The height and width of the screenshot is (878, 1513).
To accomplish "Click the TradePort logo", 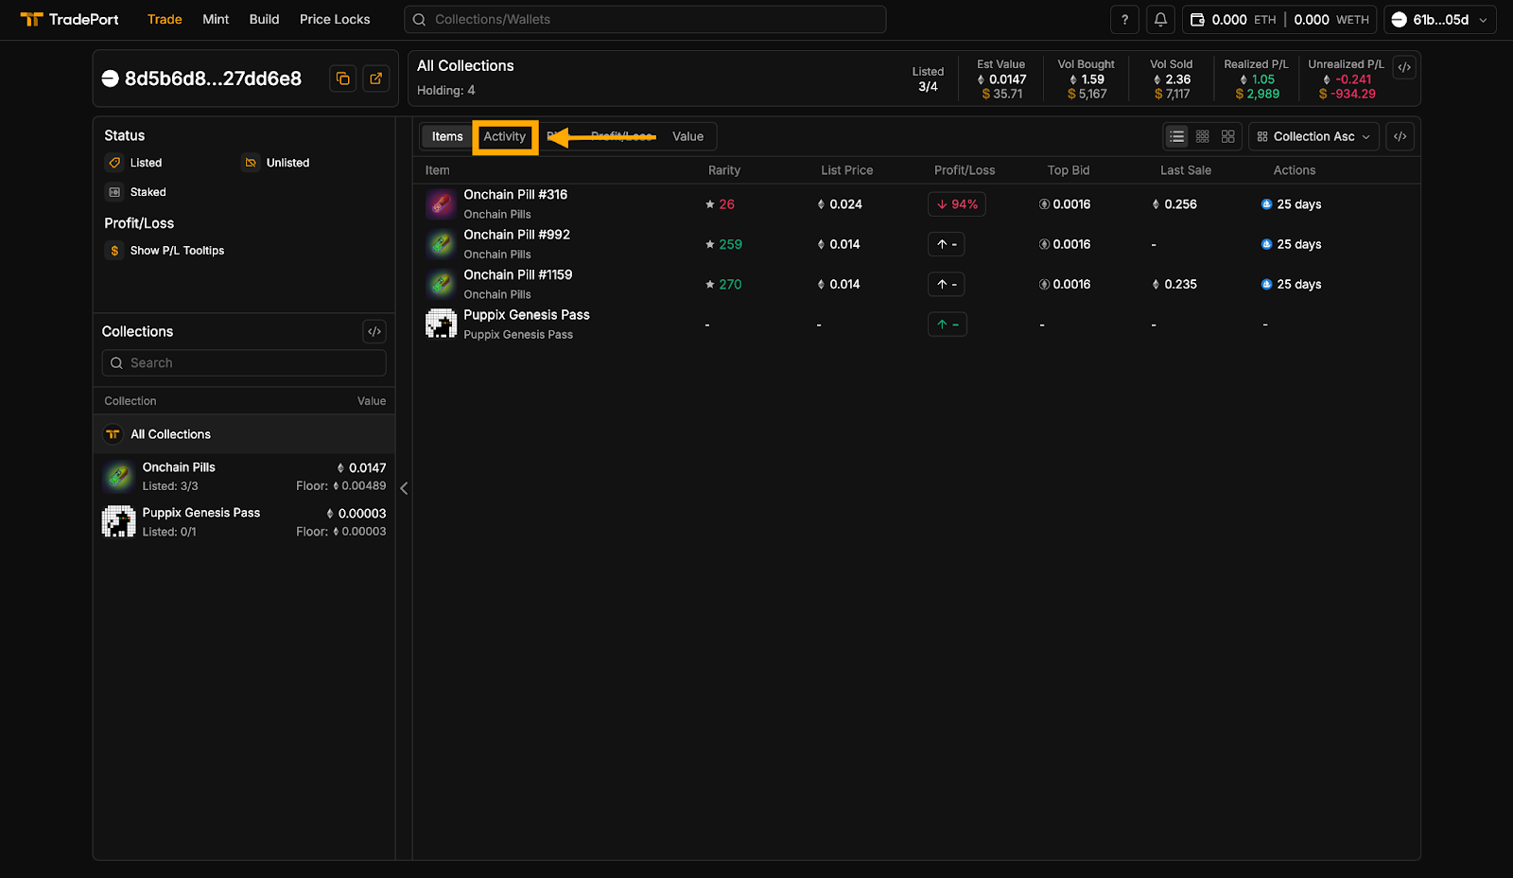I will coord(70,19).
